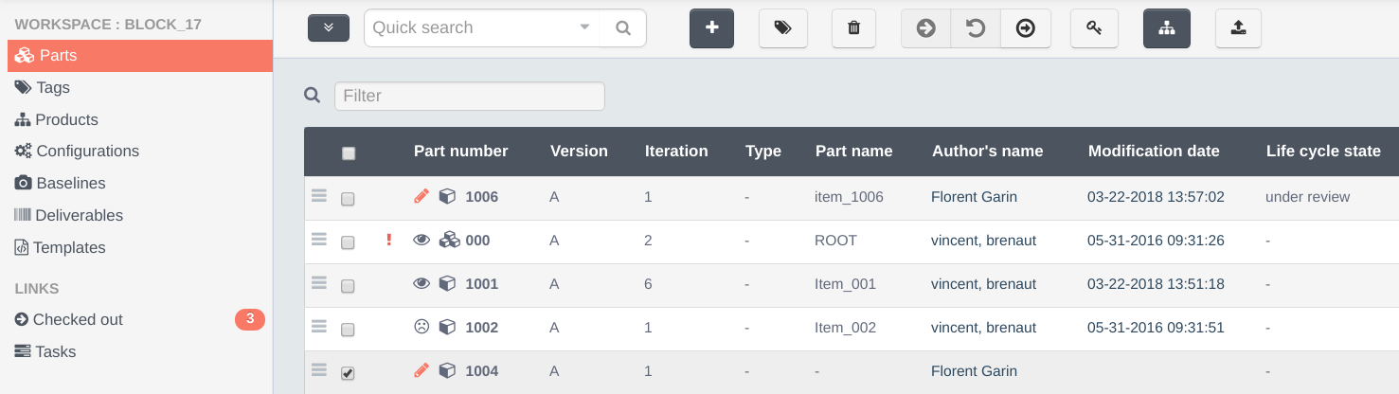Click the red exclamation mark on row 000

coord(388,241)
